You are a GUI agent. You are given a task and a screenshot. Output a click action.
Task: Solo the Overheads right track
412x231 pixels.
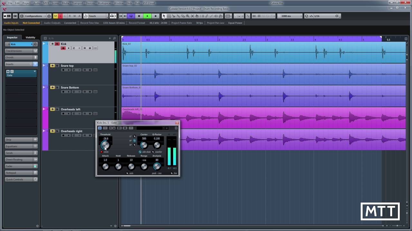point(57,131)
